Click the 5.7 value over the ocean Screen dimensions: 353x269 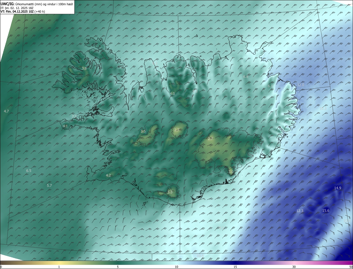coord(49,185)
